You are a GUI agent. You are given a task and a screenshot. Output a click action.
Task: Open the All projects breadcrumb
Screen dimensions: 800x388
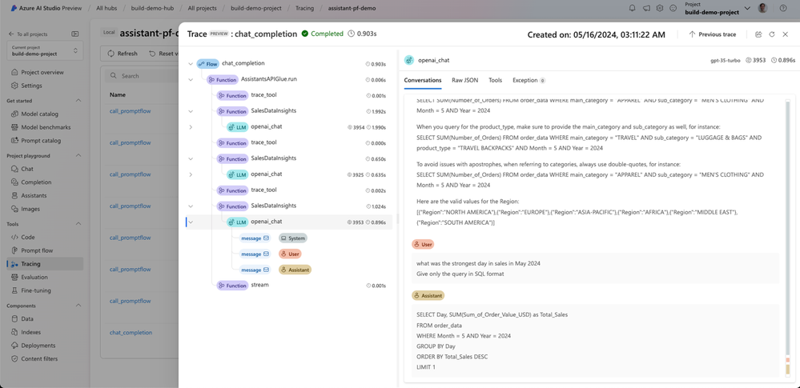pos(202,8)
